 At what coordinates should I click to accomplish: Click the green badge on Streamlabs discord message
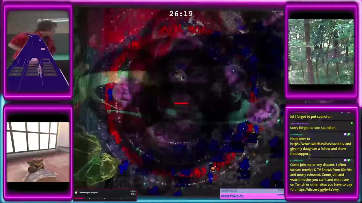click(348, 160)
